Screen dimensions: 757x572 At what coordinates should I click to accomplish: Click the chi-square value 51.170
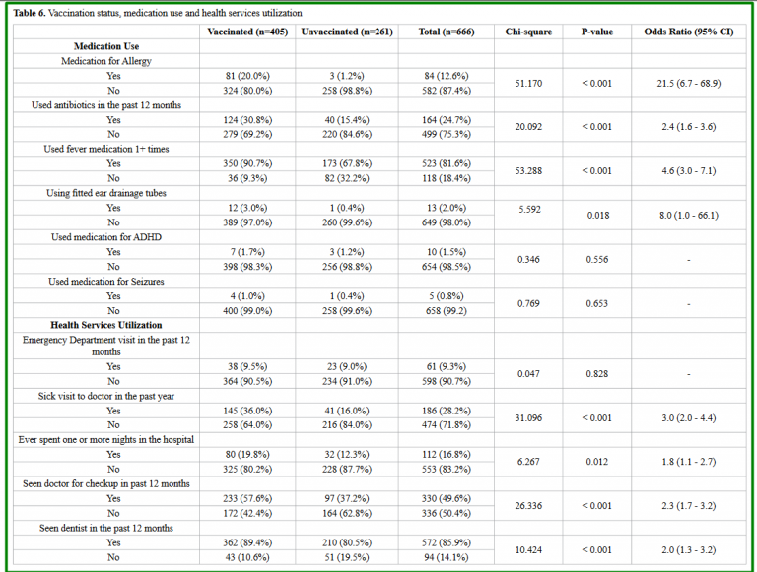pyautogui.click(x=528, y=83)
